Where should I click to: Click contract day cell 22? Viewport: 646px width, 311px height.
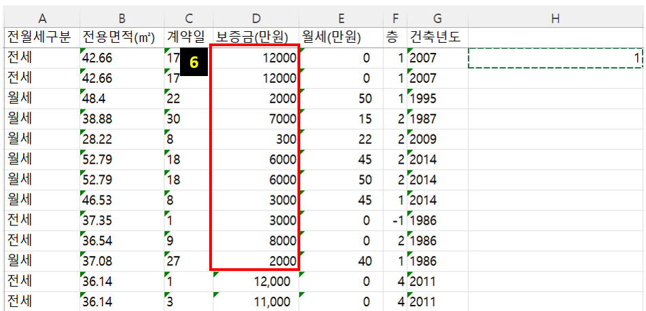click(x=188, y=98)
